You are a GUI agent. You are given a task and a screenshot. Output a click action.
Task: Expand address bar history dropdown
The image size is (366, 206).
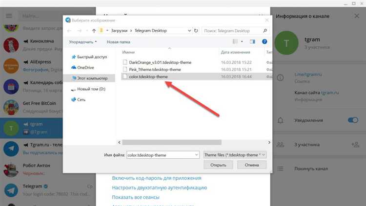(x=189, y=31)
